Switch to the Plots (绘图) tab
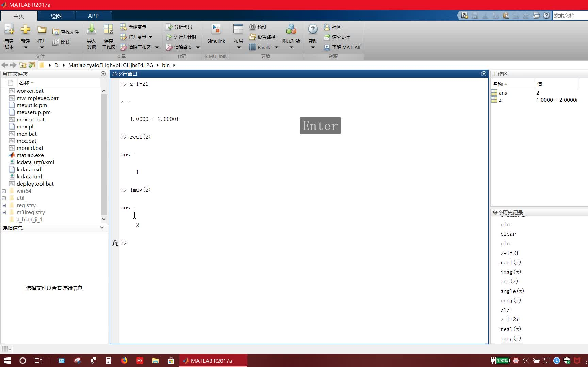This screenshot has width=588, height=367. [56, 16]
